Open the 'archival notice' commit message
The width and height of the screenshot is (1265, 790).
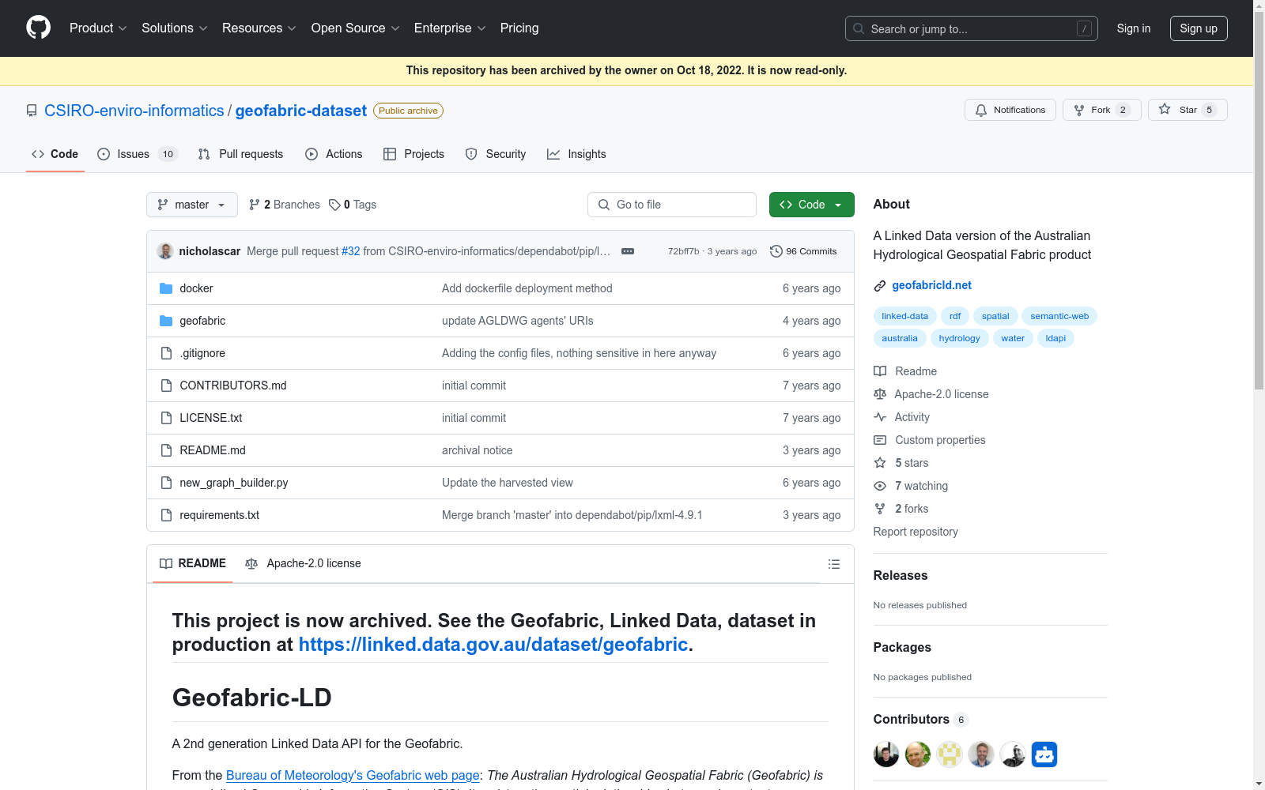pyautogui.click(x=478, y=450)
